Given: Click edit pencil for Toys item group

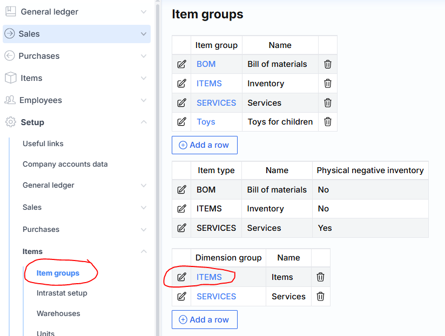Looking at the screenshot, I should (x=181, y=122).
